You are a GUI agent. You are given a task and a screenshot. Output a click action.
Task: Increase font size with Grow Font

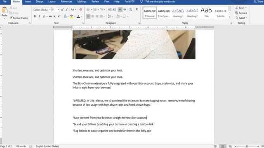(x=62, y=9)
